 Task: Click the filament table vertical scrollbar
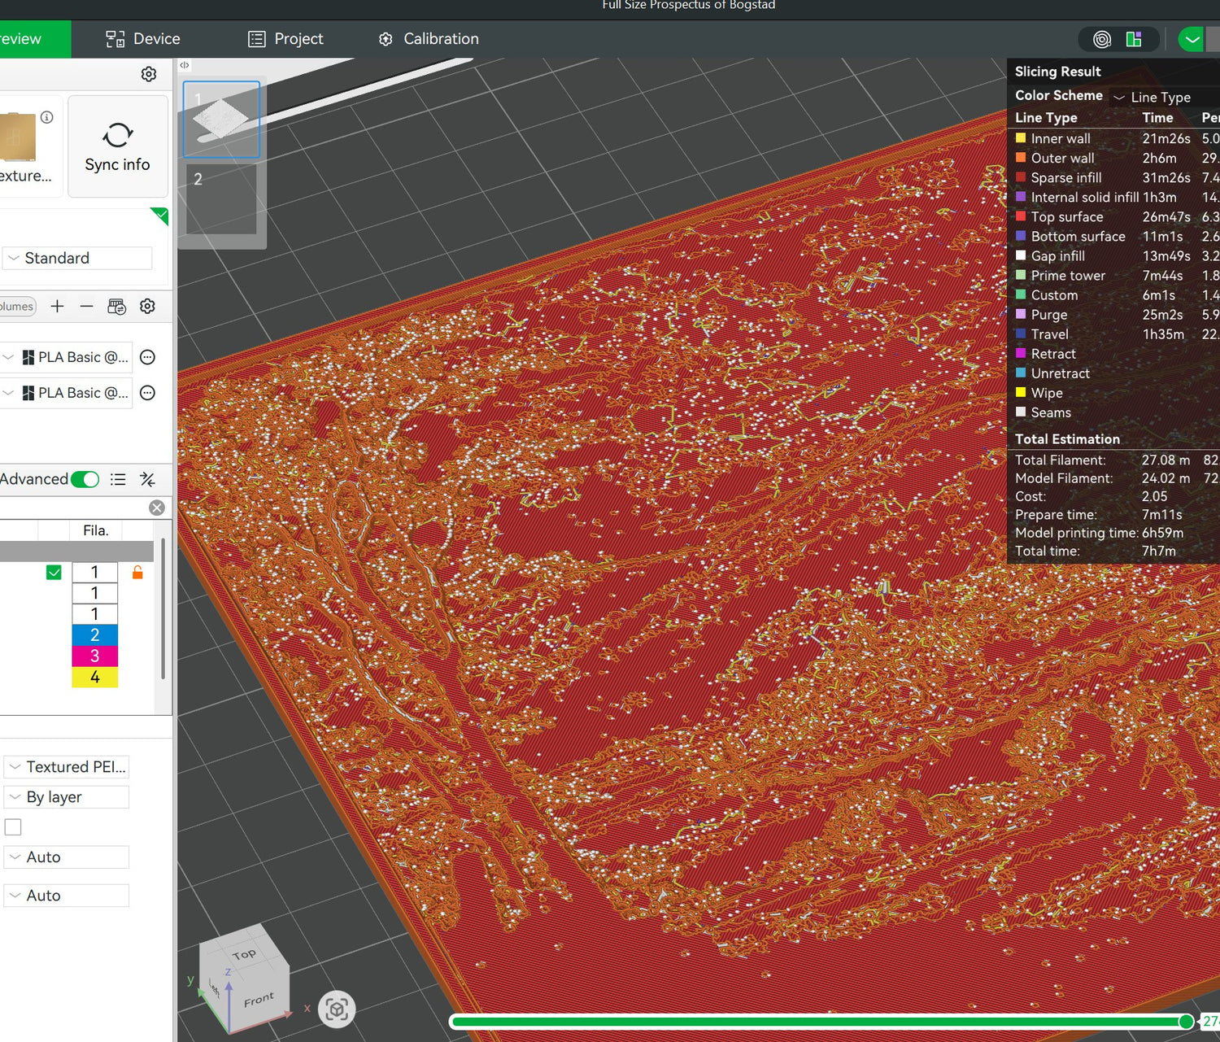(163, 608)
